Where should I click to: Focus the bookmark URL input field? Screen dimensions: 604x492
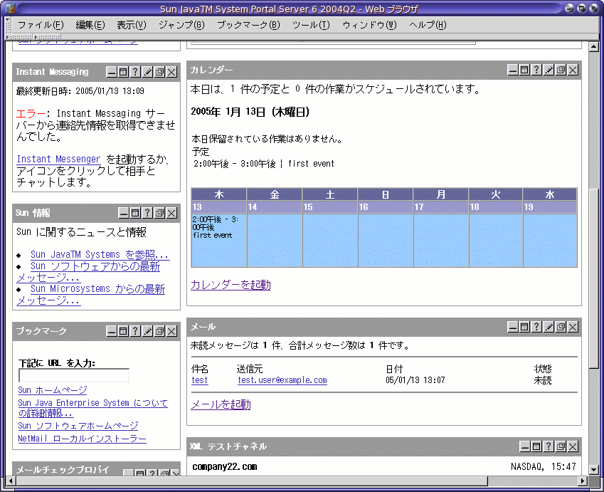[74, 375]
